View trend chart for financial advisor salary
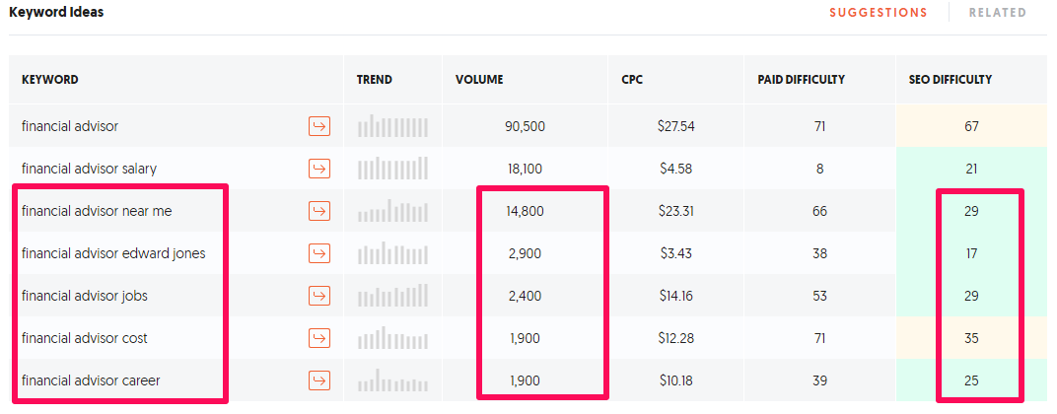The height and width of the screenshot is (414, 1057). pyautogui.click(x=393, y=169)
